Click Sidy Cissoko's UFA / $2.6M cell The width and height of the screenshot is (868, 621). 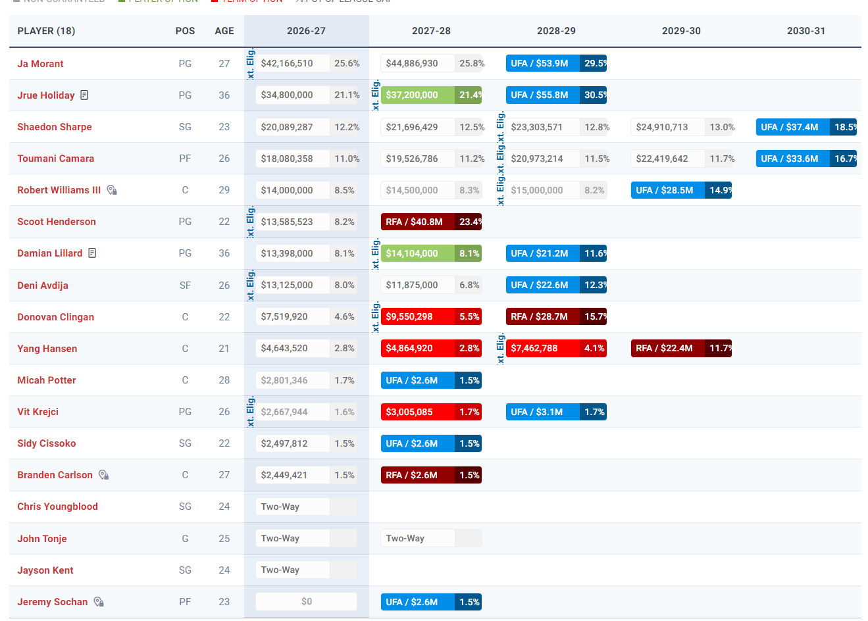[x=432, y=443]
